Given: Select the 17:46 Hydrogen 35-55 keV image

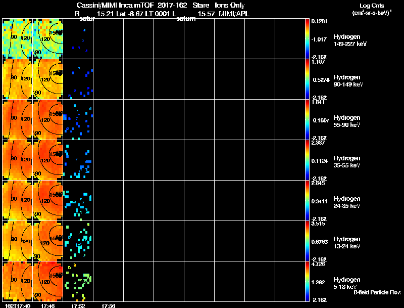Looking at the screenshot, I should coord(47,160).
